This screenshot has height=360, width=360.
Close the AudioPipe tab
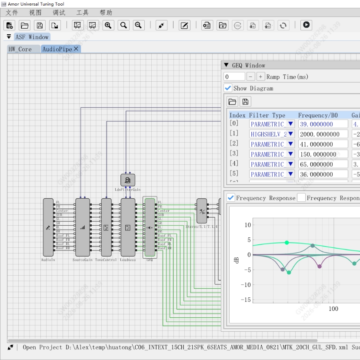(x=76, y=49)
